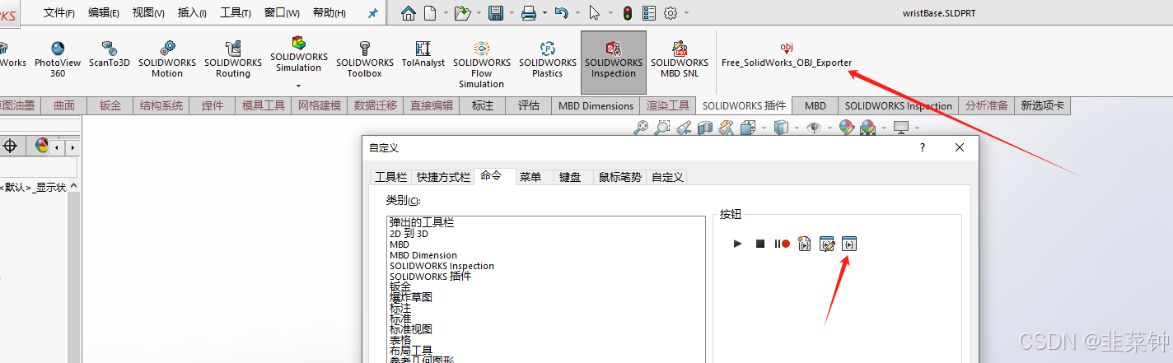The image size is (1173, 363).
Task: Enable SOLIDWORKS MBD SNL add-in
Action: [680, 60]
